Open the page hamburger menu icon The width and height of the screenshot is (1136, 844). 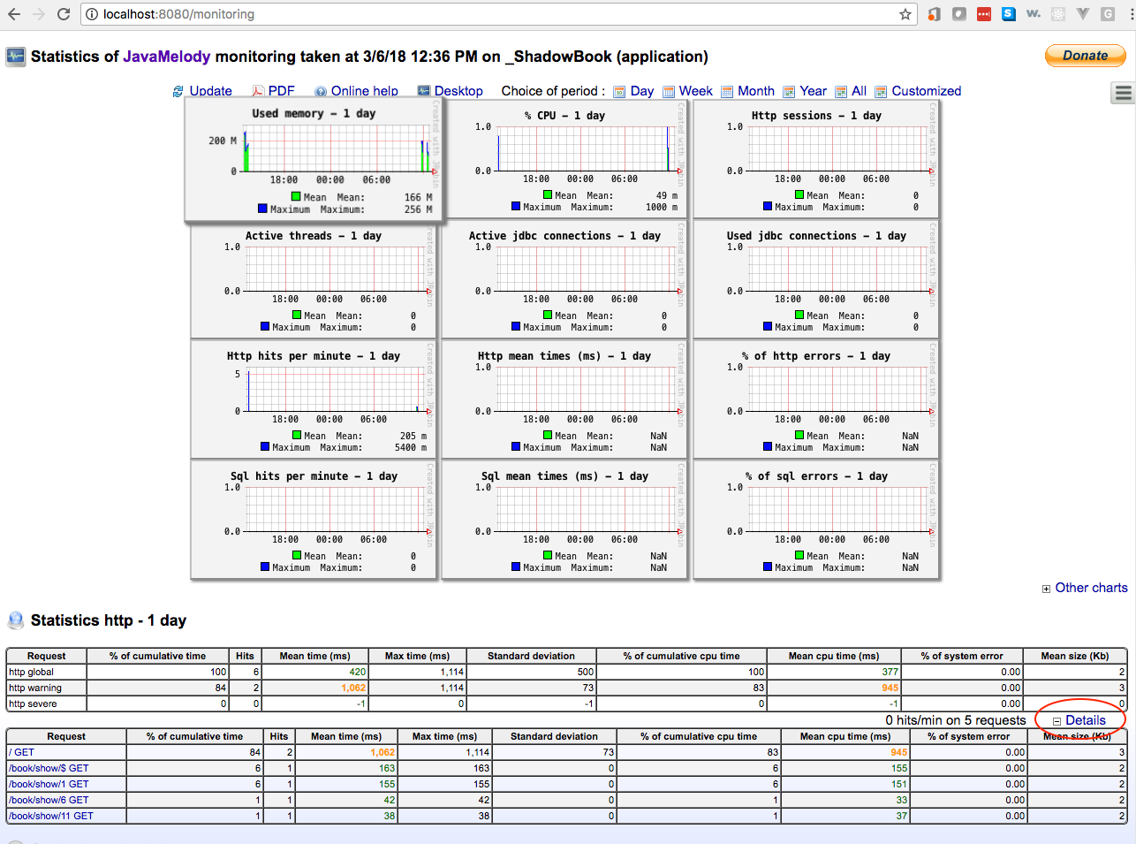(1123, 93)
